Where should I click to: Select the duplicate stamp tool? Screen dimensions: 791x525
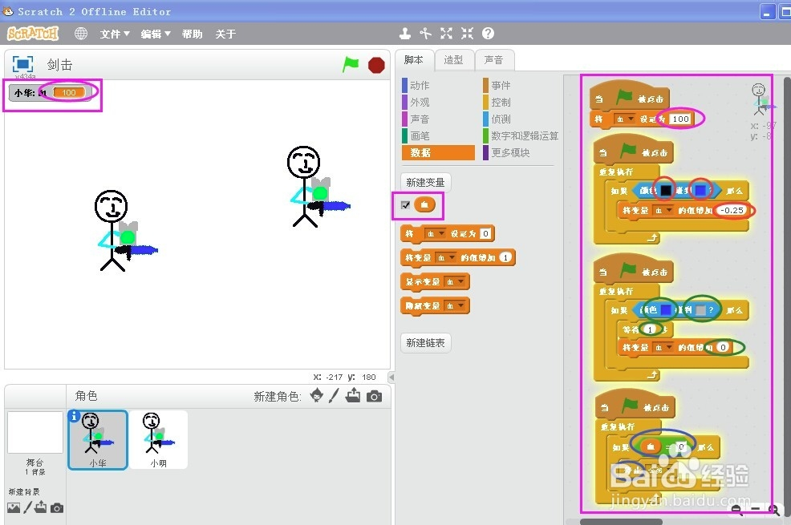click(x=404, y=33)
